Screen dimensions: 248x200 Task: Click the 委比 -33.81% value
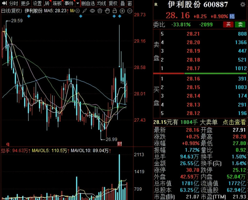coord(181,24)
